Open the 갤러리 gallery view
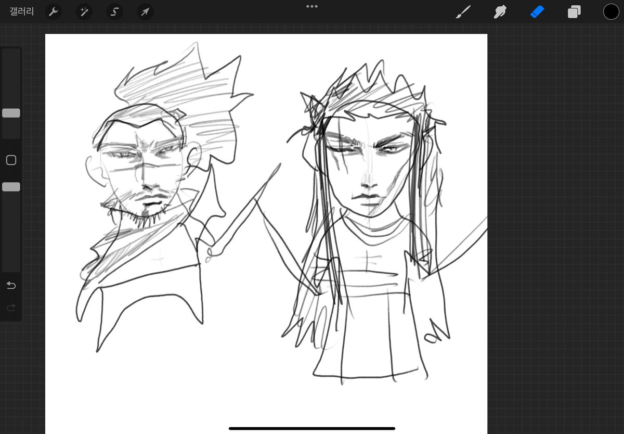Image resolution: width=624 pixels, height=434 pixels. 22,11
